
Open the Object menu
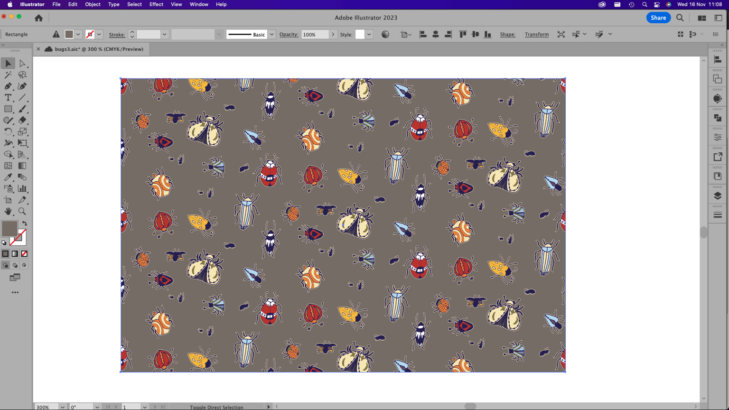pyautogui.click(x=93, y=4)
